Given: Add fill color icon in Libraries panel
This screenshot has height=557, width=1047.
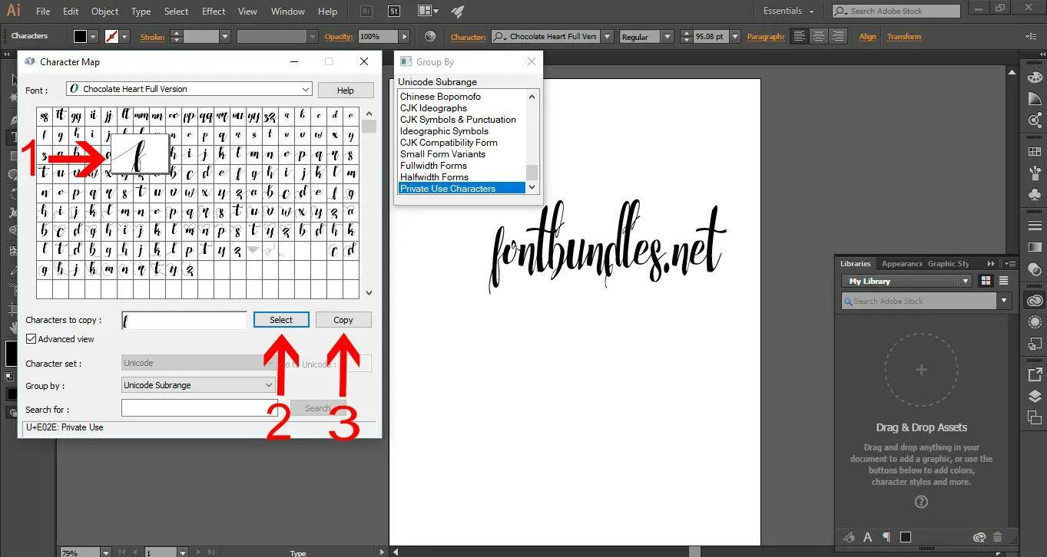Looking at the screenshot, I should [906, 537].
